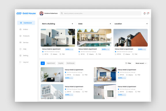Open the blue door patio photo
The image size is (166, 111).
point(105,75)
